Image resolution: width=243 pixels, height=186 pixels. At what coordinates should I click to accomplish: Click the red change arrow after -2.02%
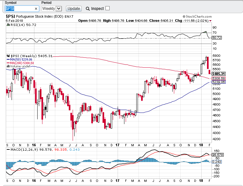click(210, 21)
